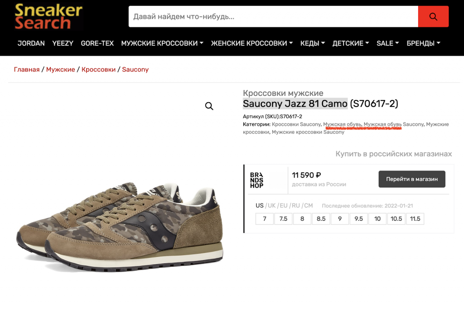
Task: Expand the Мужские кроссовки dropdown
Action: [162, 43]
